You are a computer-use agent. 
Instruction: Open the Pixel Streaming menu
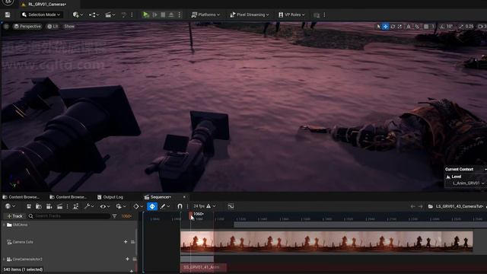250,14
